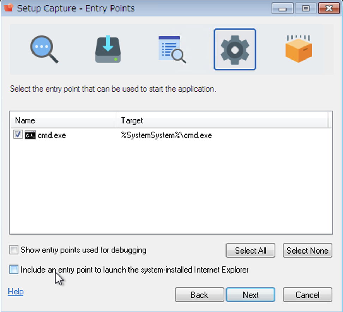
Task: Select the Postscan document search icon
Action: click(172, 49)
